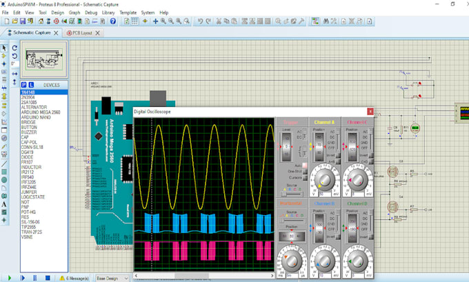This screenshot has height=282, width=469.
Task: Toggle the Trigger Auto button
Action: tap(305, 165)
